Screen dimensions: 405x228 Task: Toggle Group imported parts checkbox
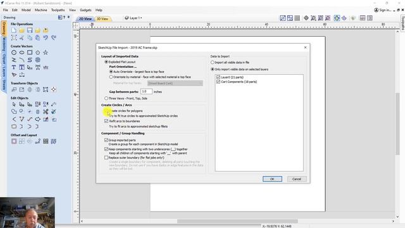point(106,140)
